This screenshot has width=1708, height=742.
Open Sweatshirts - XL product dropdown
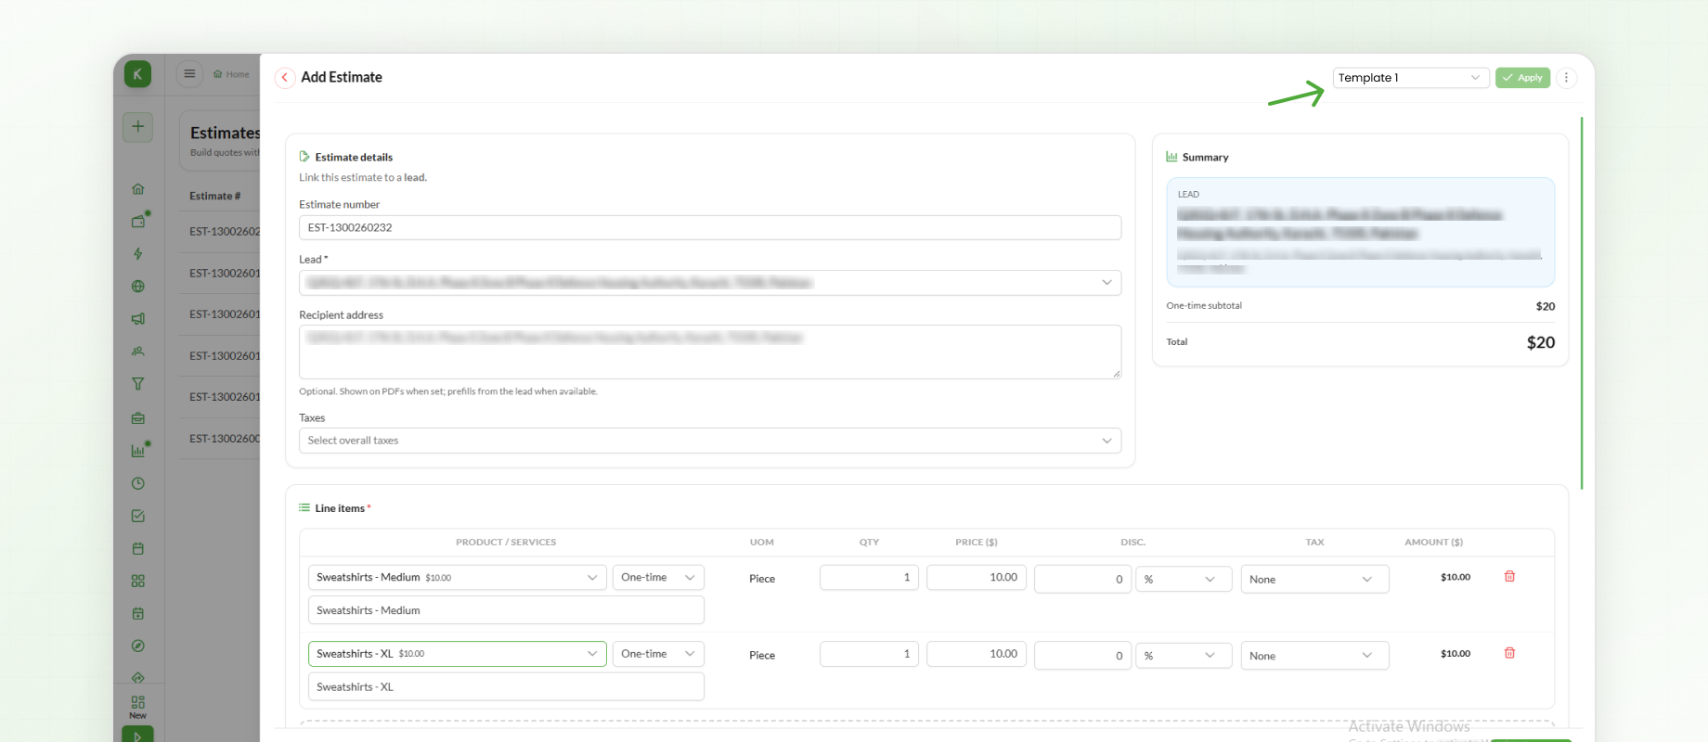(x=458, y=654)
